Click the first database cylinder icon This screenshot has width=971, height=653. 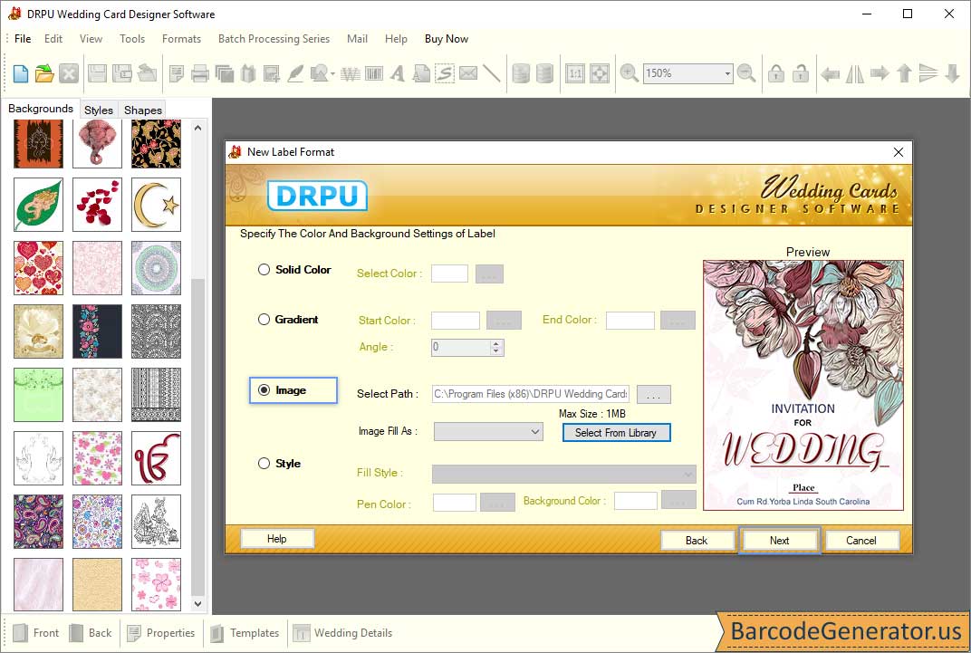(521, 73)
